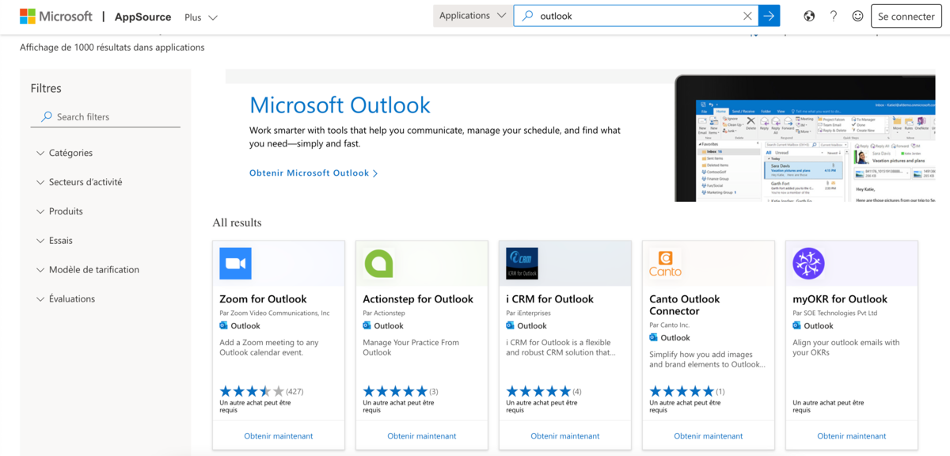This screenshot has width=950, height=456.
Task: Open the i CRM for Outlook title
Action: click(549, 299)
